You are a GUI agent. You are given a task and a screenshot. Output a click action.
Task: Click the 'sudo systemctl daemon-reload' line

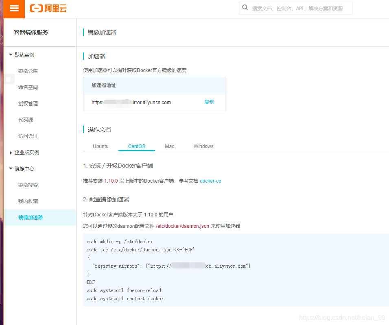(x=124, y=290)
